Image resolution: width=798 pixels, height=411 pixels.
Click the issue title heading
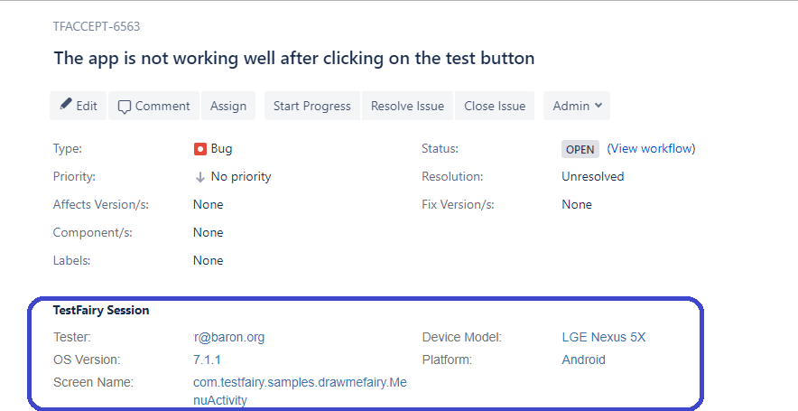click(294, 59)
